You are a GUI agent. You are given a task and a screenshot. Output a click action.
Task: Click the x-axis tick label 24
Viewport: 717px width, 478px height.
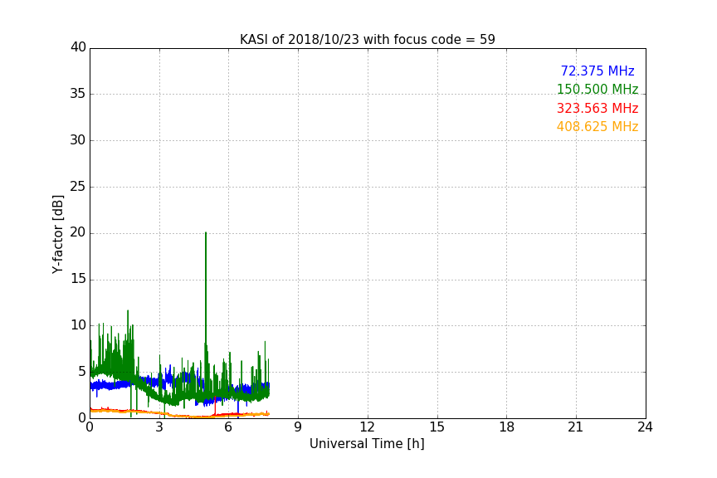tap(645, 427)
